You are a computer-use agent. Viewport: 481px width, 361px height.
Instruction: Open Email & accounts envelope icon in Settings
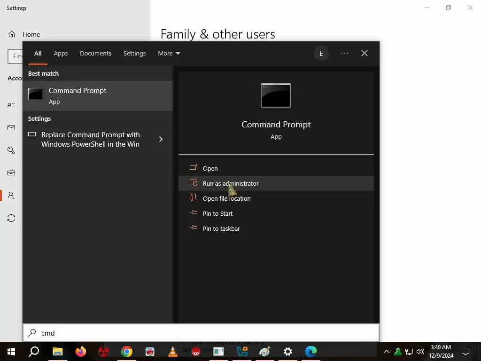click(11, 128)
